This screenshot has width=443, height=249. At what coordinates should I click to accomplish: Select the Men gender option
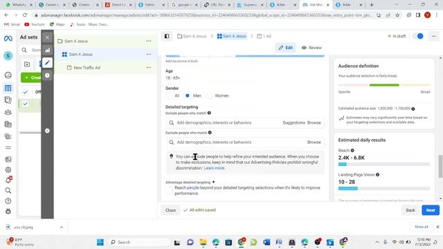188,95
